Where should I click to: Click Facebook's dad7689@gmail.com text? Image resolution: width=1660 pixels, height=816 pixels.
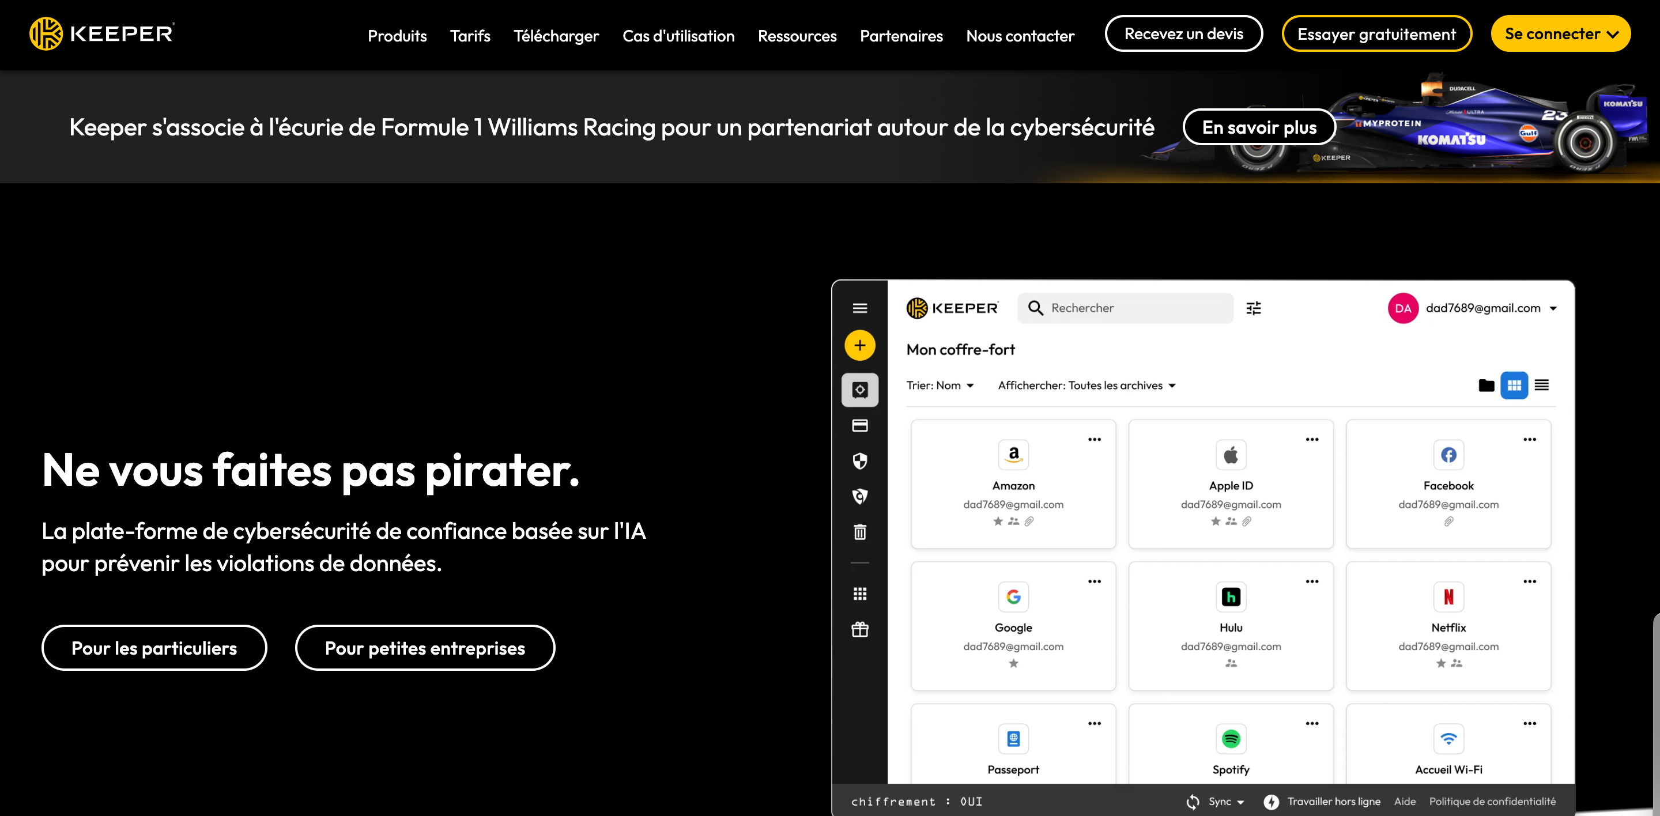[1448, 505]
